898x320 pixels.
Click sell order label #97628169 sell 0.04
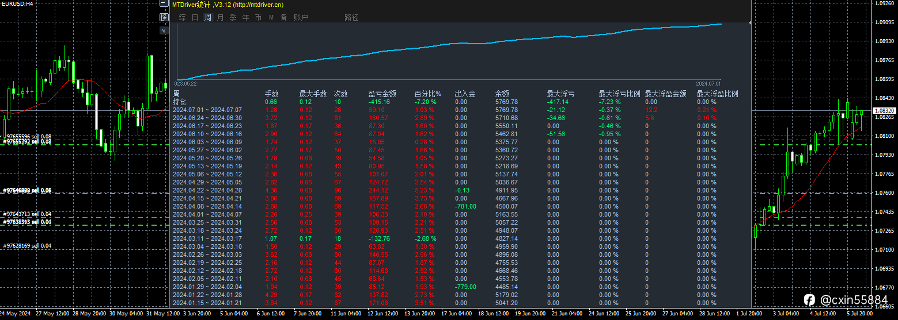28,246
